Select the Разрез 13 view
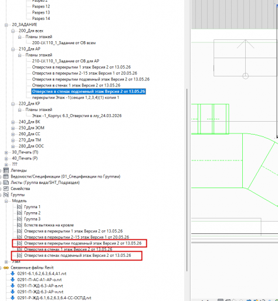This screenshot has width=278, height=301. 41,12
